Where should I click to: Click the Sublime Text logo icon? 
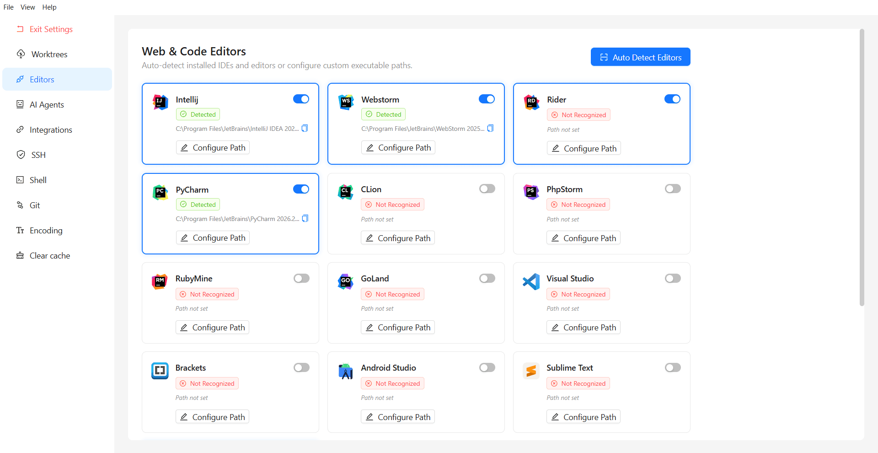tap(531, 370)
